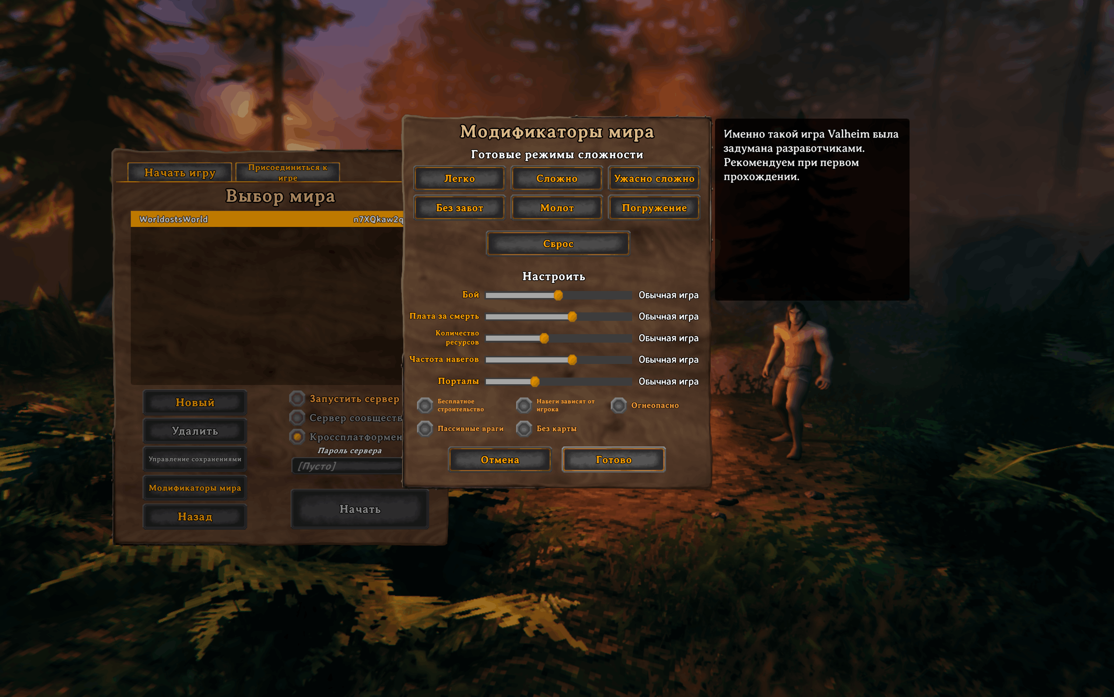Select the Сложно difficulty preset
This screenshot has width=1114, height=697.
point(557,178)
